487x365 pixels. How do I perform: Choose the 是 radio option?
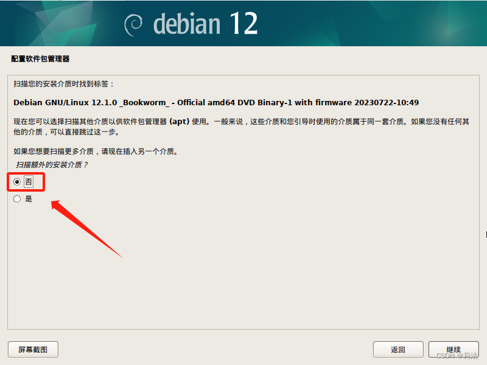(17, 199)
